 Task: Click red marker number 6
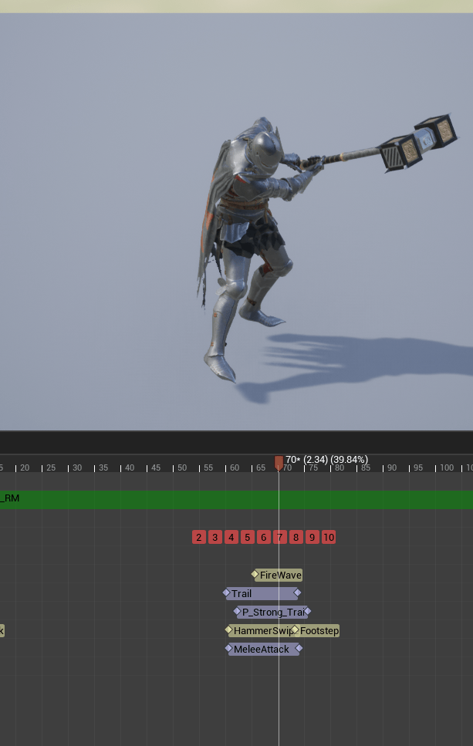tap(264, 537)
